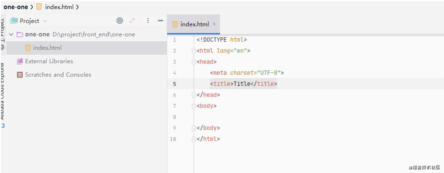Screen dimensions: 444x173
Task: Select index.html in the project tree
Action: coord(86,48)
